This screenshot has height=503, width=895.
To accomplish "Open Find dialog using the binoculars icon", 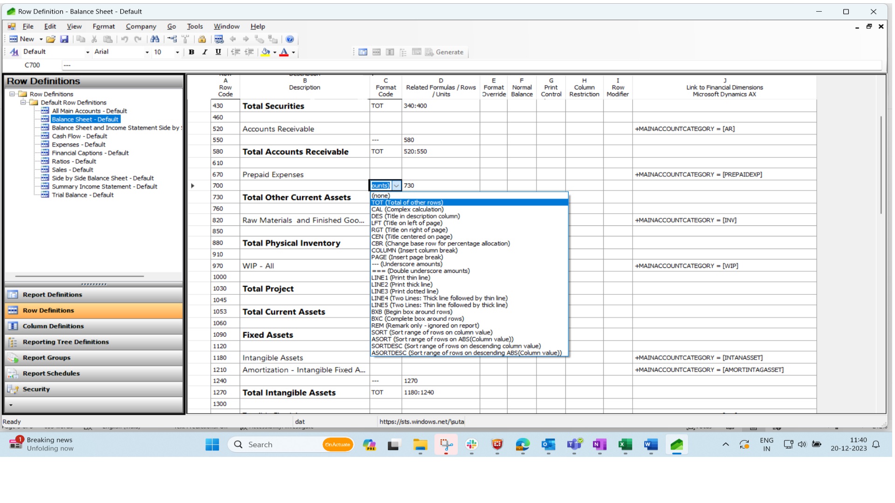I will pos(156,39).
